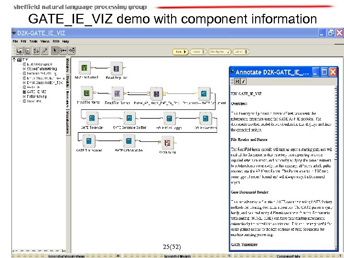Open the Tools menu
Screen dimensions: 344x258
(33, 41)
